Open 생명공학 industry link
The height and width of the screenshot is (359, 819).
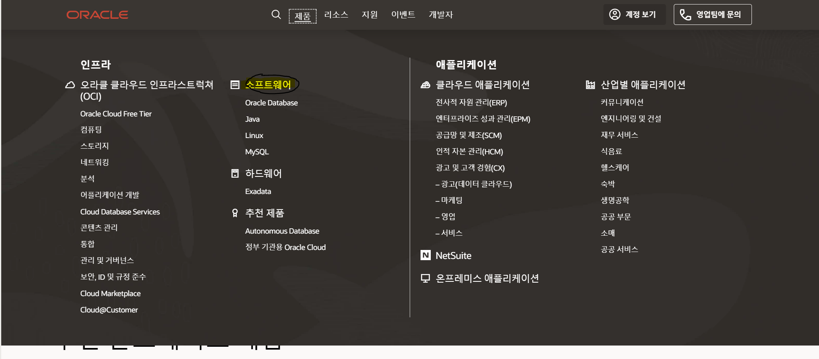[x=615, y=201]
